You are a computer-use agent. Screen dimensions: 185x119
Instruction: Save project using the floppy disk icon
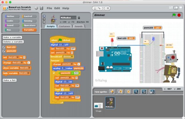pos(41,8)
